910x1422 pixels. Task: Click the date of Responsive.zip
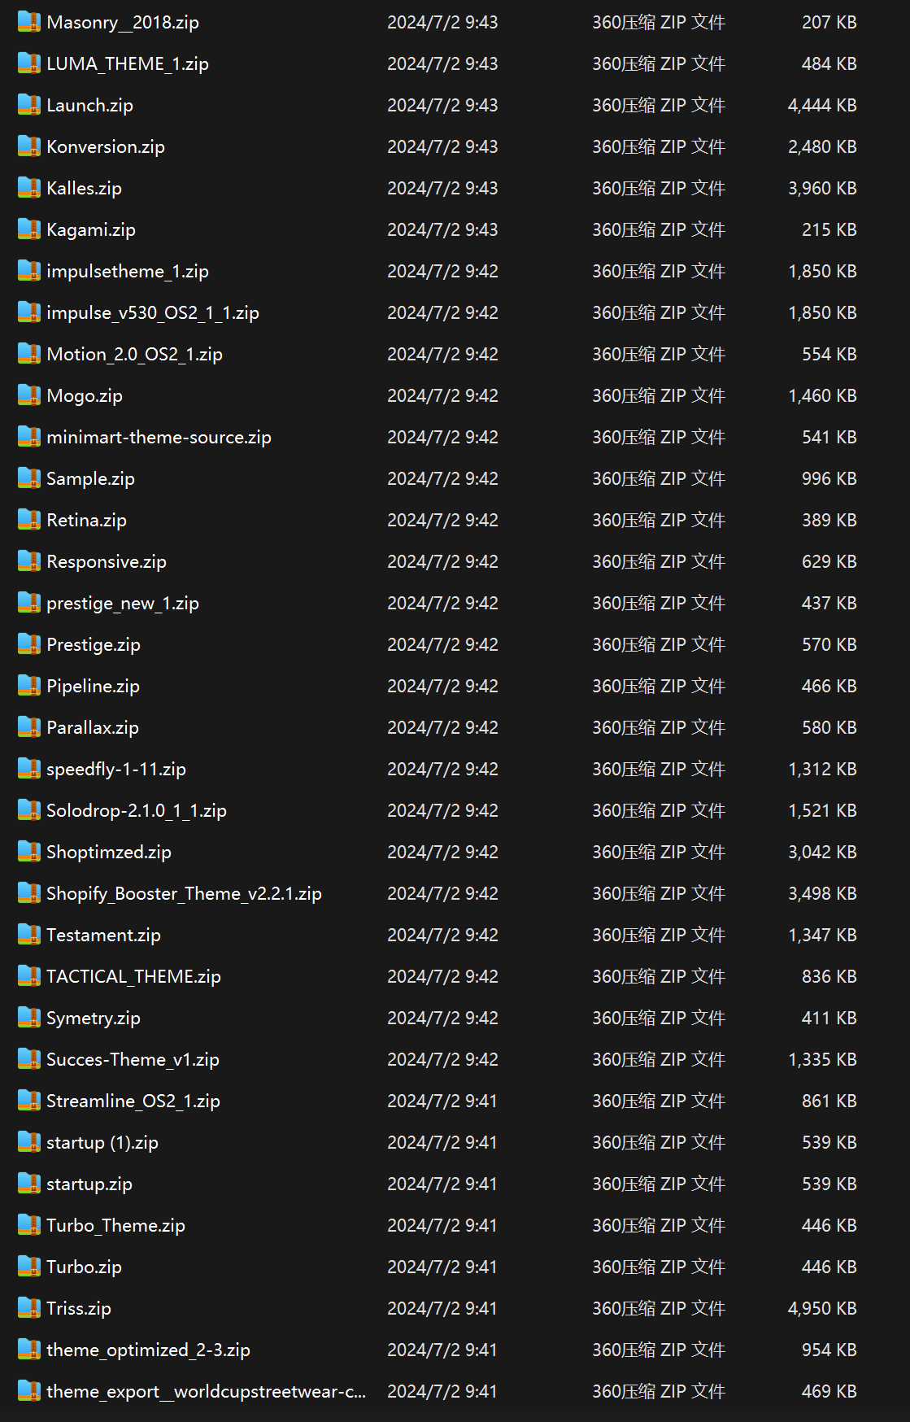pyautogui.click(x=442, y=561)
